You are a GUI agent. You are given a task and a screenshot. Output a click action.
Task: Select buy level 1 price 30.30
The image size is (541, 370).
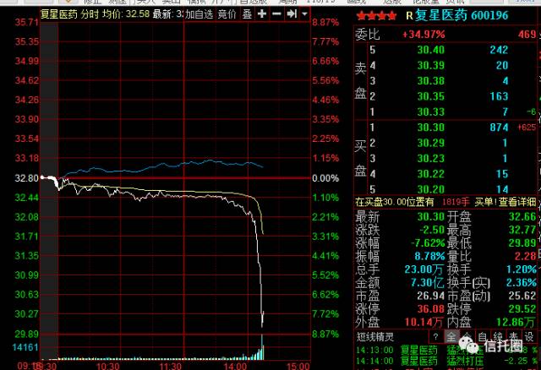pyautogui.click(x=430, y=128)
